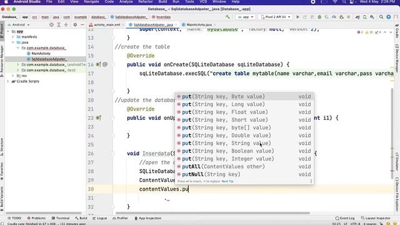Open the Refactor menu
The height and width of the screenshot is (225, 400).
146,2
